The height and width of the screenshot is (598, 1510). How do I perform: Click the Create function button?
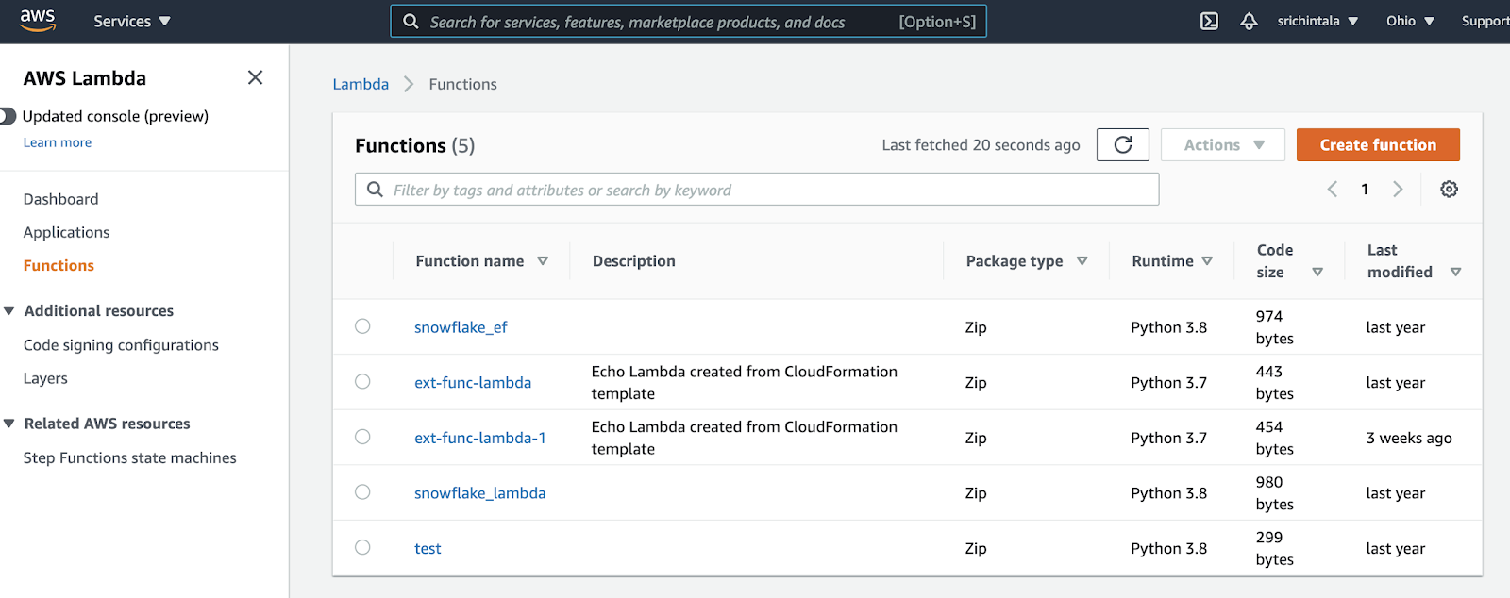coord(1377,145)
